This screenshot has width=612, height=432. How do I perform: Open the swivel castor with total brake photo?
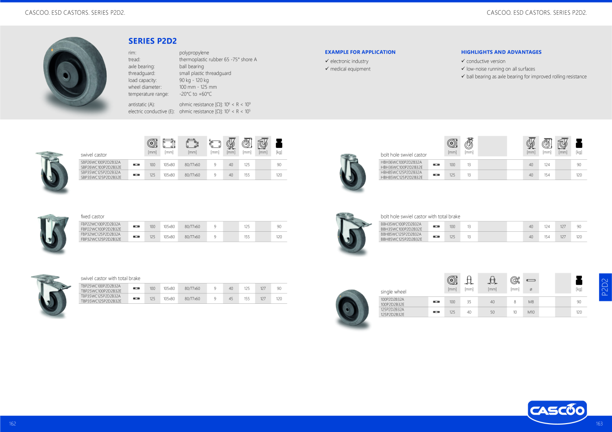click(50, 296)
